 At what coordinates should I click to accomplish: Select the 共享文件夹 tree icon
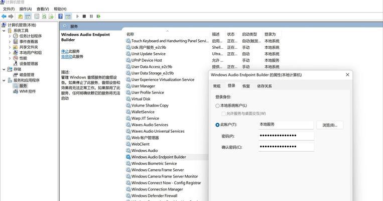tap(16, 47)
